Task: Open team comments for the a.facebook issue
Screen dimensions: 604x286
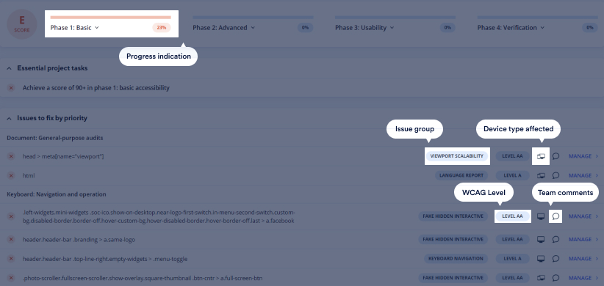Action: pos(556,216)
